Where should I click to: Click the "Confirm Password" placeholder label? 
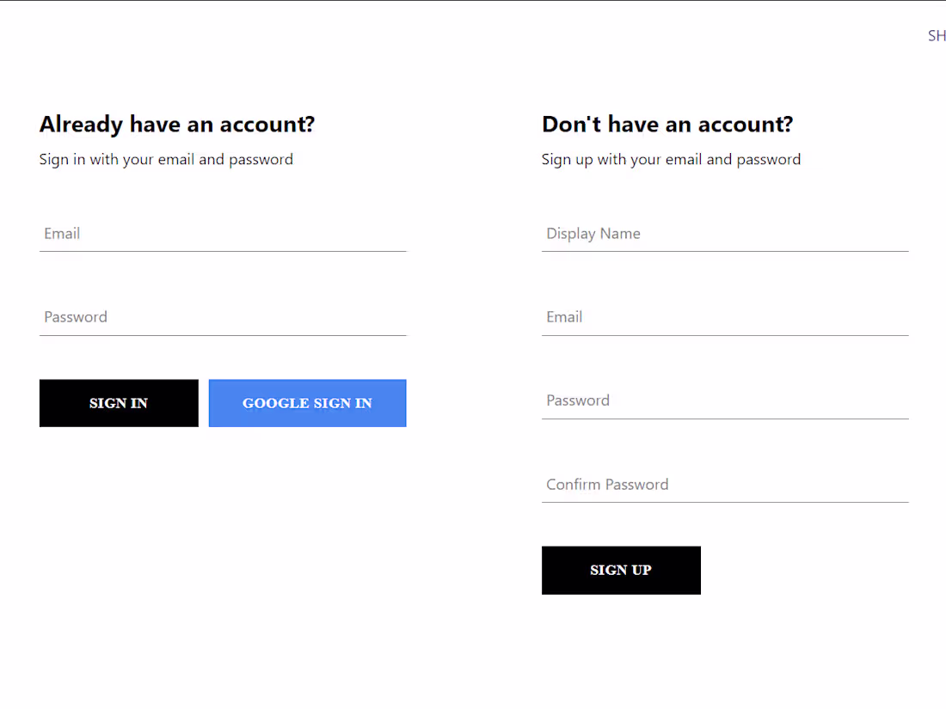point(607,485)
